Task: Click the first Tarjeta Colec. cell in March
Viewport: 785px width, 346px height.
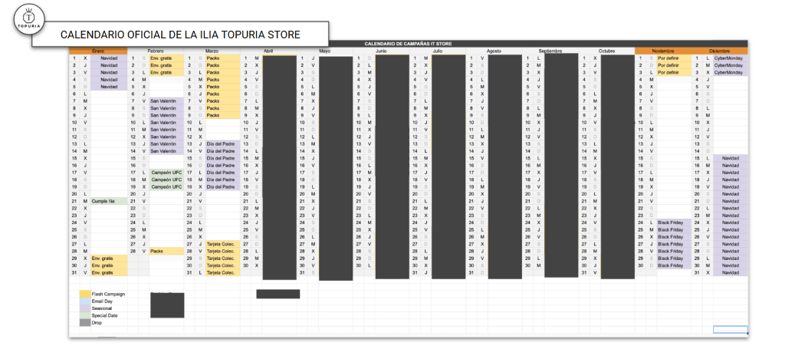Action: click(x=222, y=244)
